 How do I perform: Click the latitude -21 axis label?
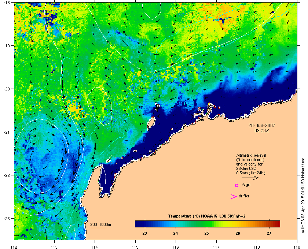7,132
